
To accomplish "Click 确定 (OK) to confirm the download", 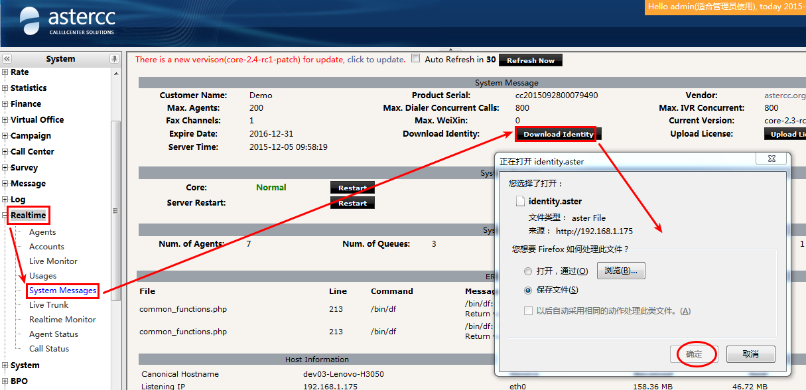I will pos(694,354).
